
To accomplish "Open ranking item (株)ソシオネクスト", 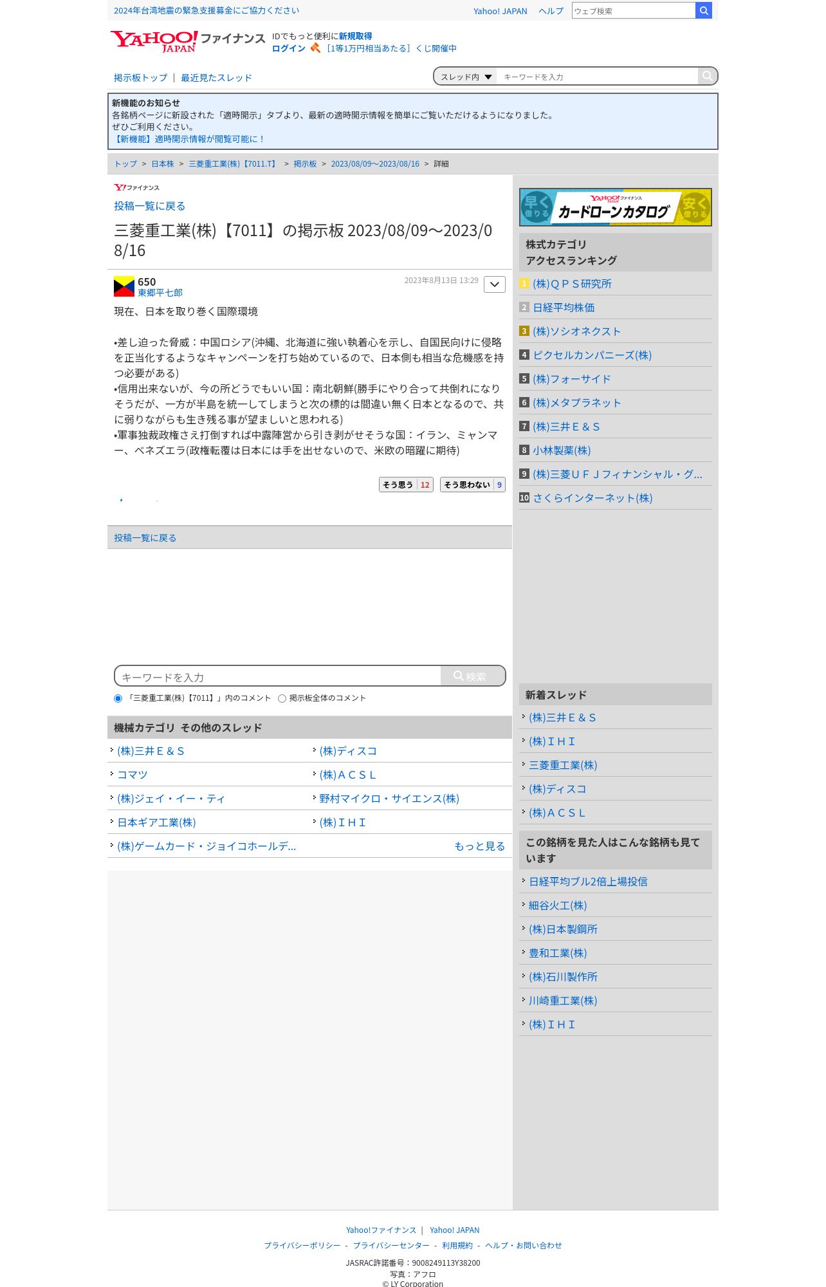I will [x=576, y=331].
